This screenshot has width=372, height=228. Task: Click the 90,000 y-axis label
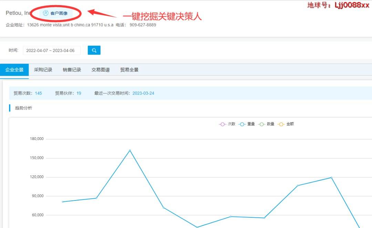coord(38,196)
